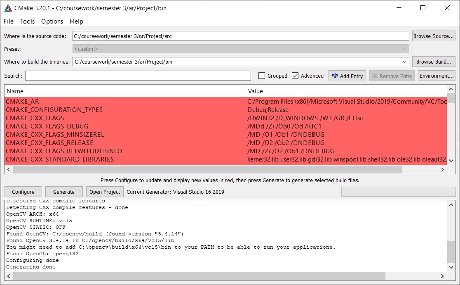
Task: Click the Configure button
Action: (x=23, y=192)
